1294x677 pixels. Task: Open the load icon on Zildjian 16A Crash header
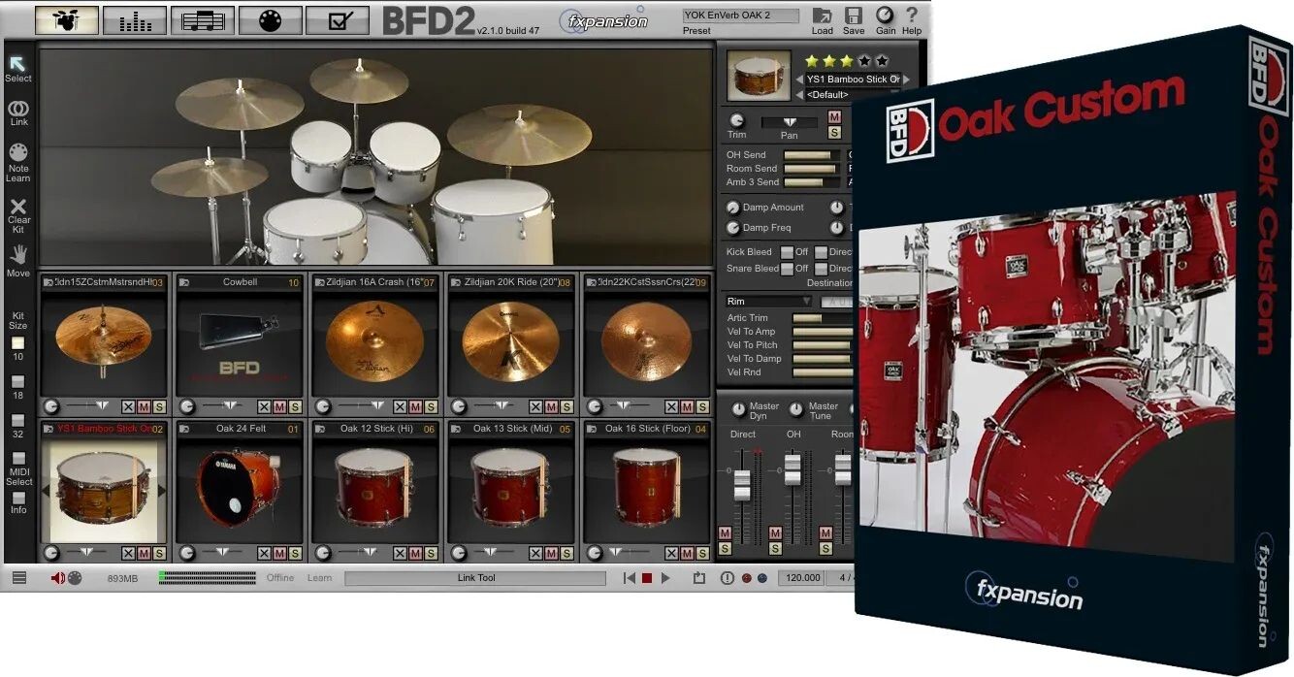tap(319, 282)
